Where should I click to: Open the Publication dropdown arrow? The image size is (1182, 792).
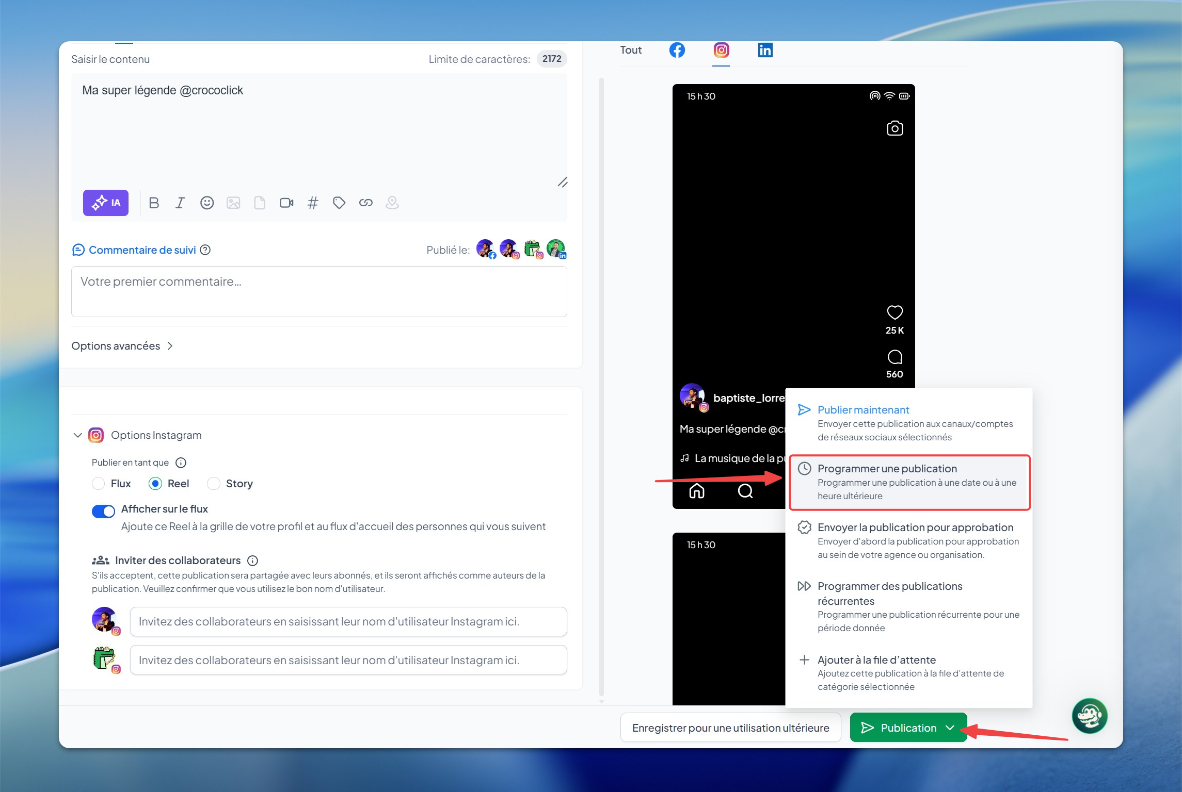[x=950, y=728]
